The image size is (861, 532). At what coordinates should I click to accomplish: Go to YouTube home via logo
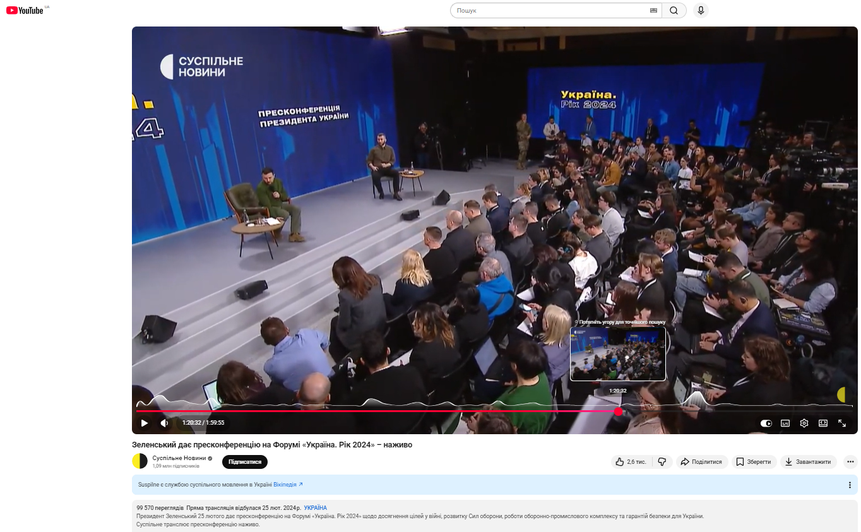tap(25, 10)
